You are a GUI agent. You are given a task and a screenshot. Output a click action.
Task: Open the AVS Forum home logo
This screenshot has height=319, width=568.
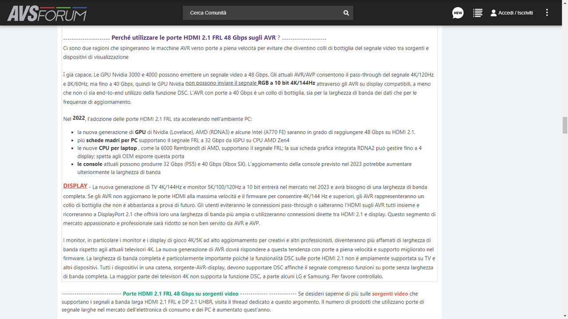pos(47,13)
